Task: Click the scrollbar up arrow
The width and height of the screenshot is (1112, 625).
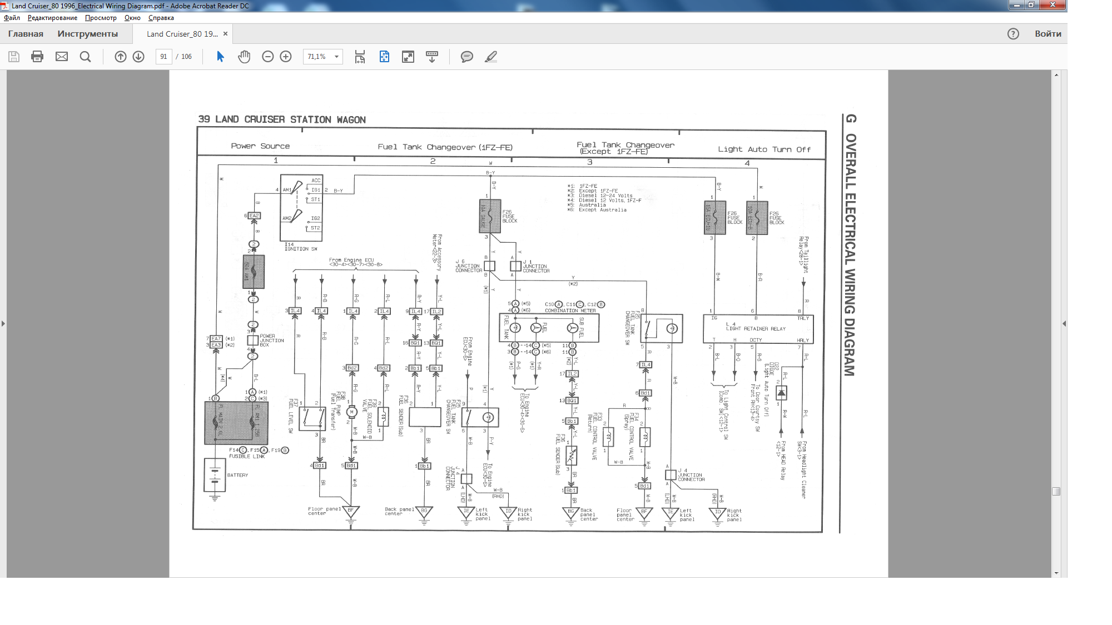Action: [1056, 74]
